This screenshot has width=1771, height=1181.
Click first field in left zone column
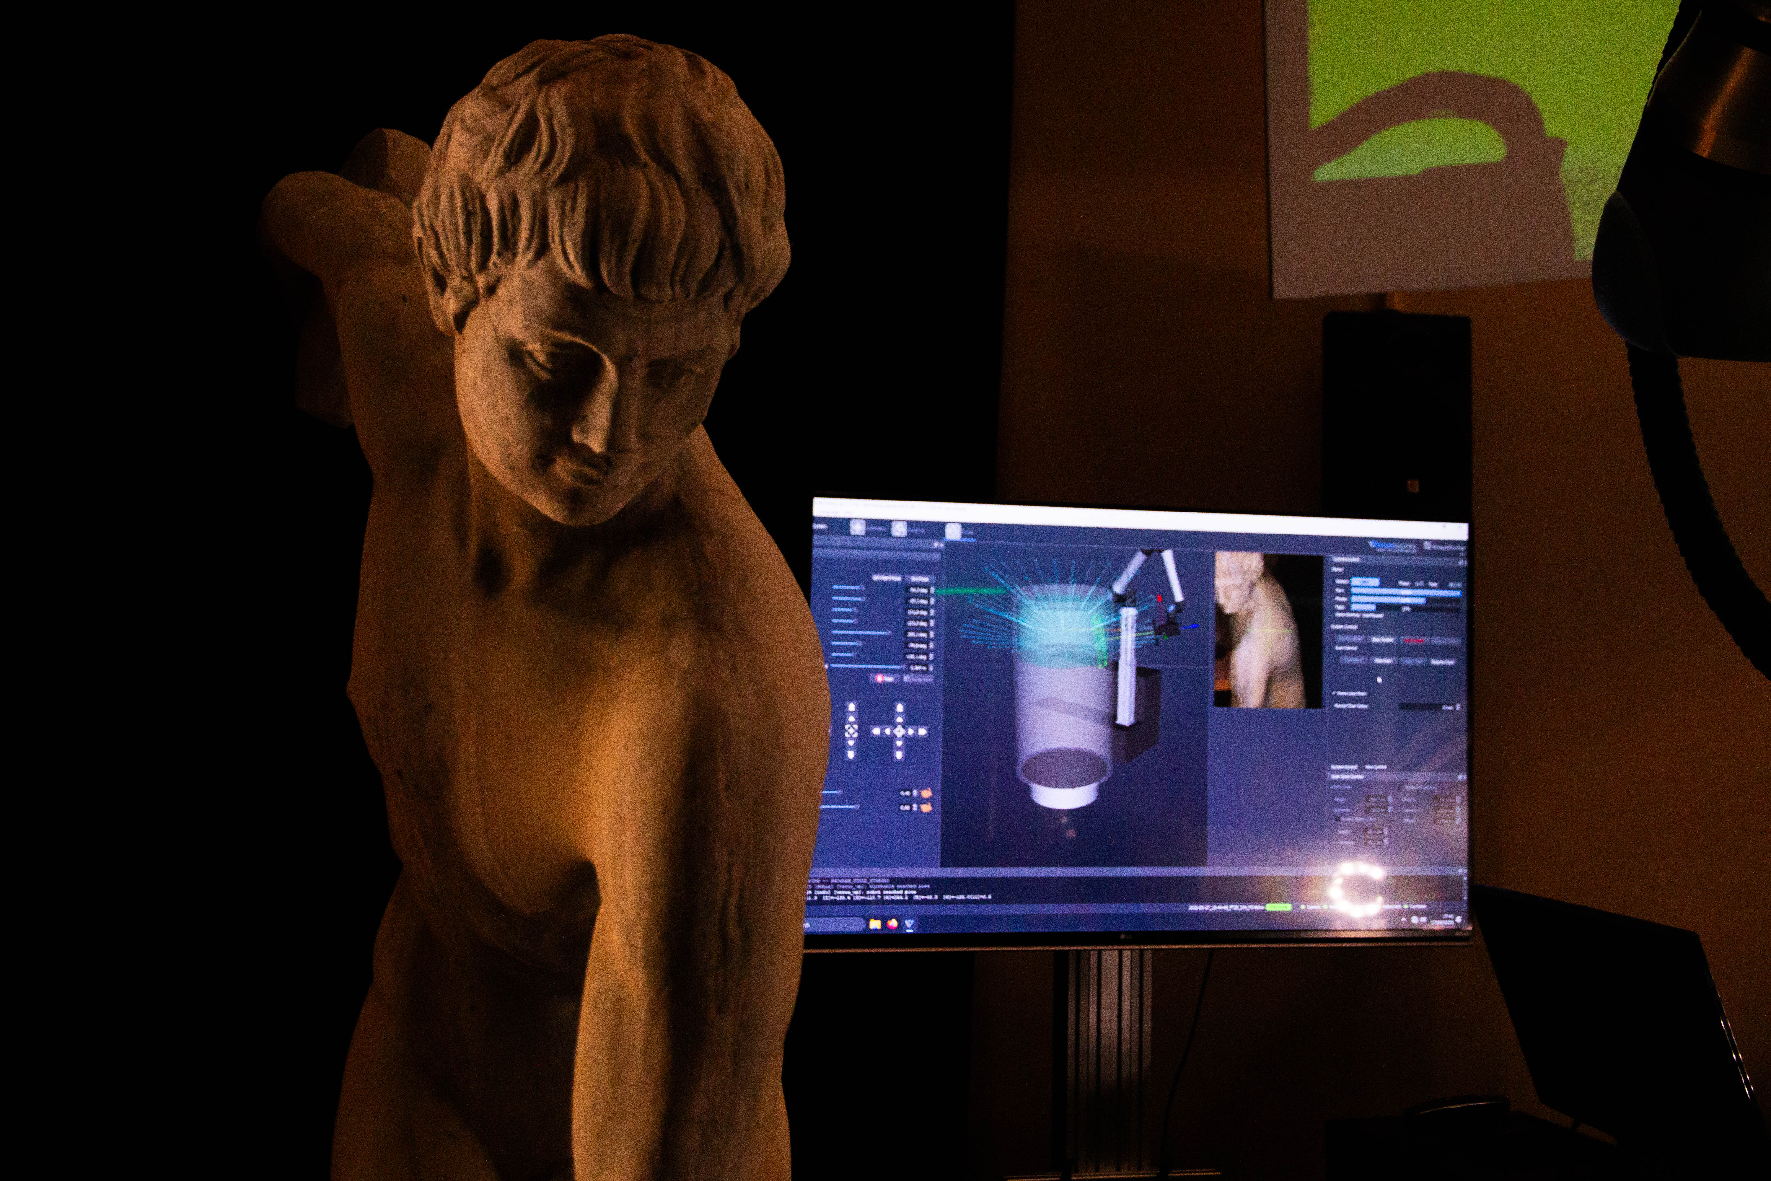(1376, 799)
